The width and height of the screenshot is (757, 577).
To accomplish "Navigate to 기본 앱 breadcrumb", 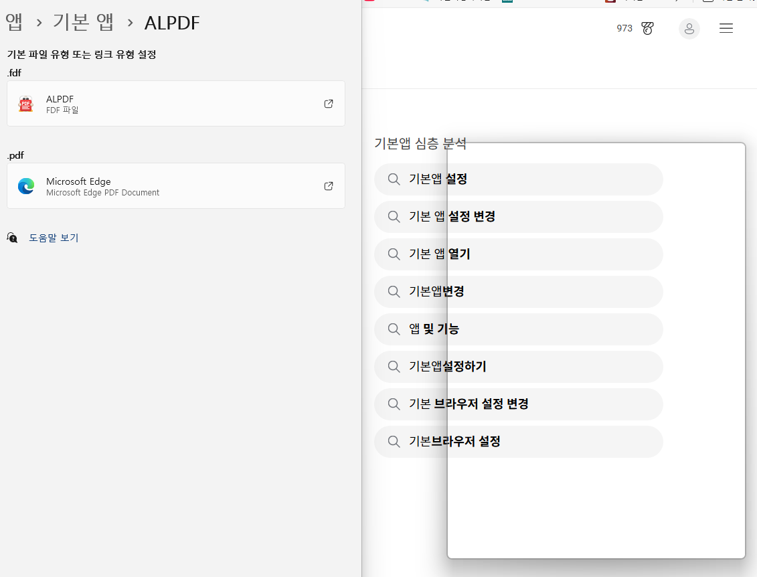I will point(83,22).
